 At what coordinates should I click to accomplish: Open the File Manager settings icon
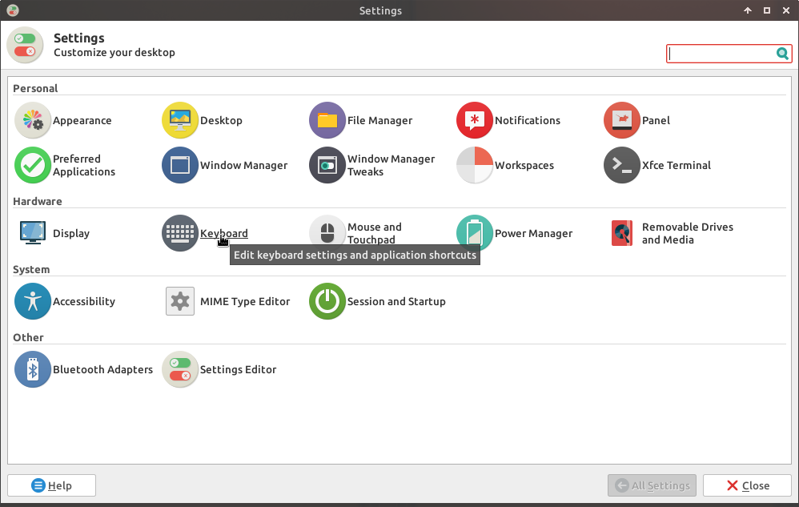(327, 120)
